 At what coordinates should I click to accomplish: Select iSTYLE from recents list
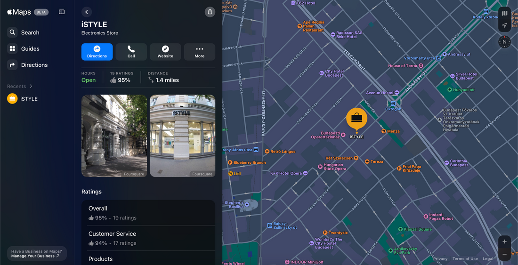[28, 99]
